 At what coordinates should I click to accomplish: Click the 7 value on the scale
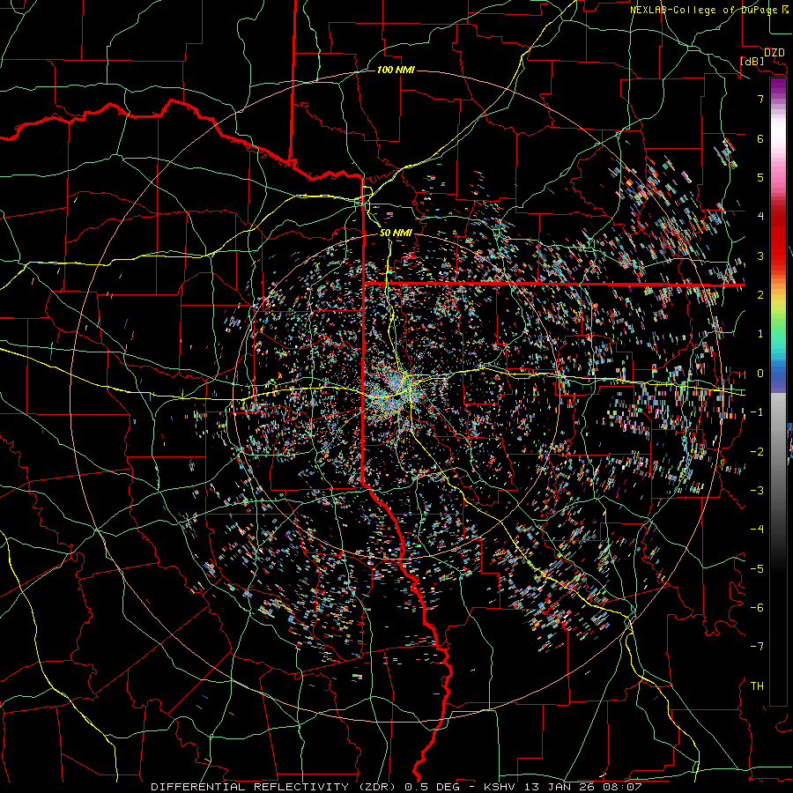[760, 99]
